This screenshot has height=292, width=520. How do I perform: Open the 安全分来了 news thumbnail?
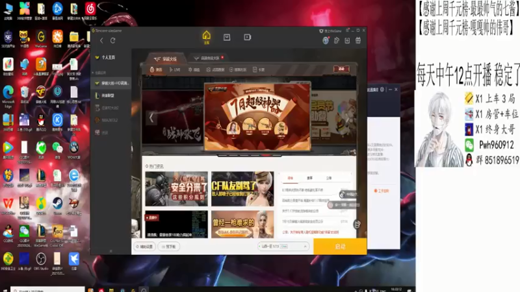click(176, 189)
